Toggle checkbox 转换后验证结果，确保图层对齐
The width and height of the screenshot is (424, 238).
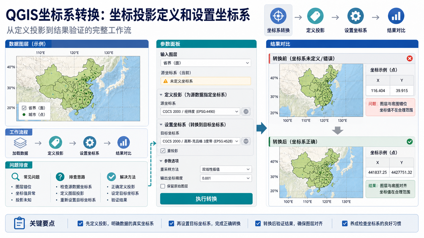pos(258,223)
